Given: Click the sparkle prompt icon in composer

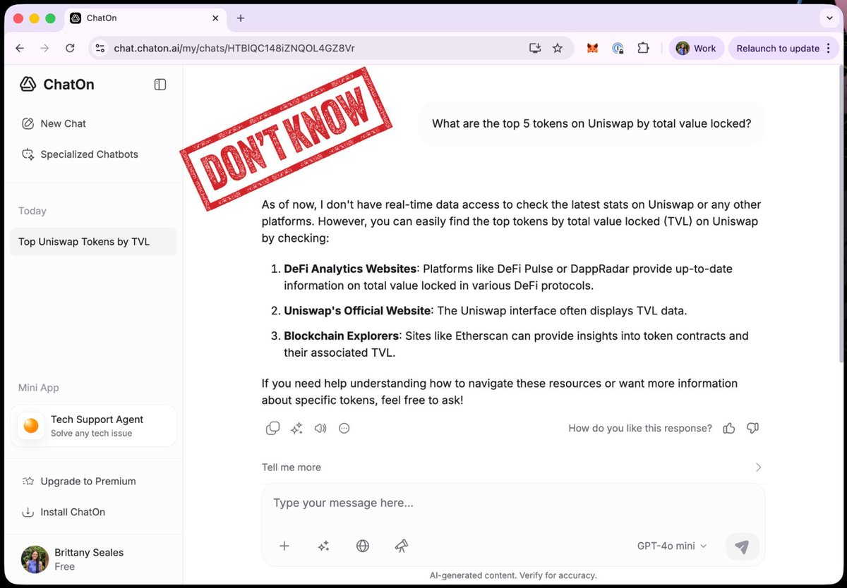Looking at the screenshot, I should pos(323,546).
